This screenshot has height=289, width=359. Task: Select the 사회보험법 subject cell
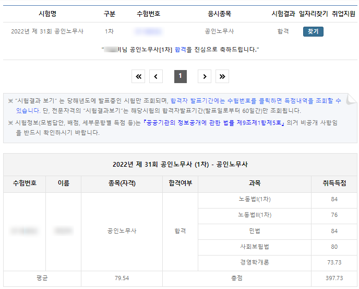(255, 247)
